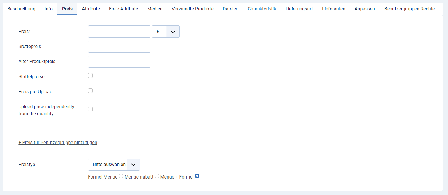The image size is (448, 195).
Task: Open the Info tab
Action: pos(49,9)
